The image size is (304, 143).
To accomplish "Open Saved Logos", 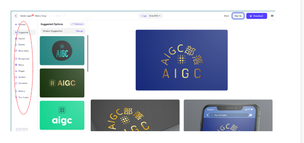I will tap(26, 16).
